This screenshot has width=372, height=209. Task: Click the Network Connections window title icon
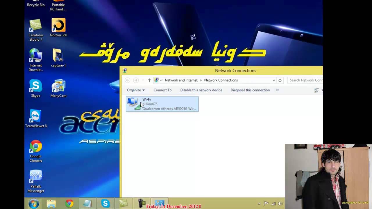[x=125, y=70]
